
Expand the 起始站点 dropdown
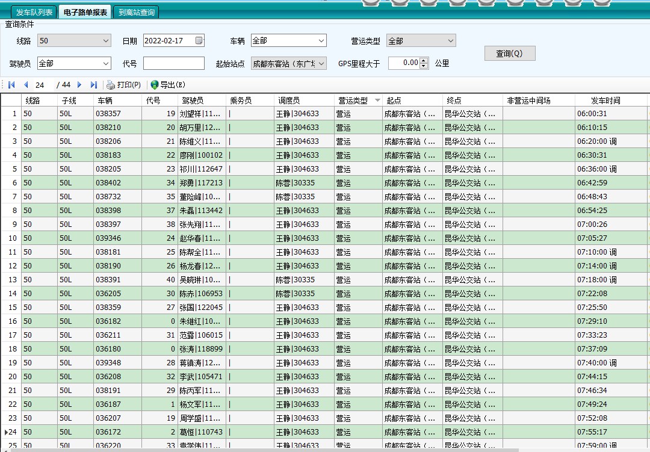321,63
